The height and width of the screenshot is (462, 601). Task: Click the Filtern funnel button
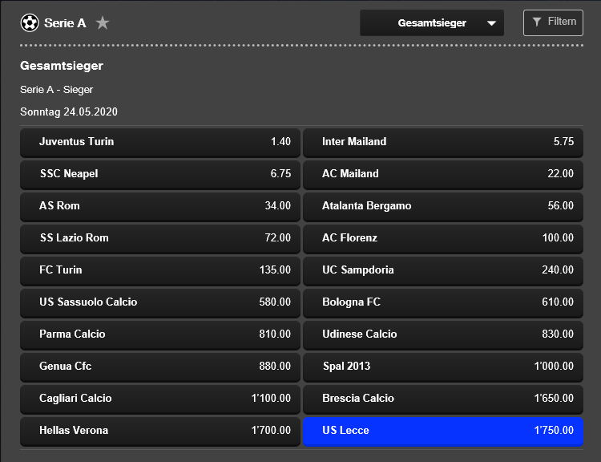553,22
